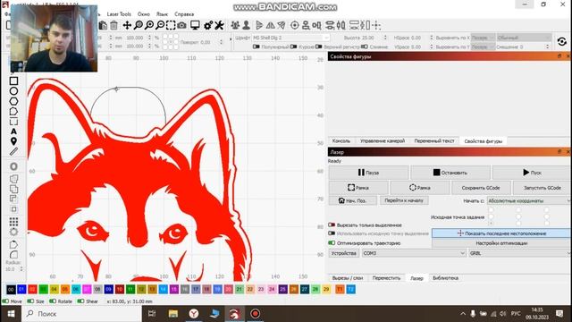
Task: Click the 'Пауза' pause button
Action: click(x=368, y=173)
